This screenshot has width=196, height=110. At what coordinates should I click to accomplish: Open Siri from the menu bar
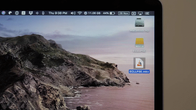tap(3, 13)
